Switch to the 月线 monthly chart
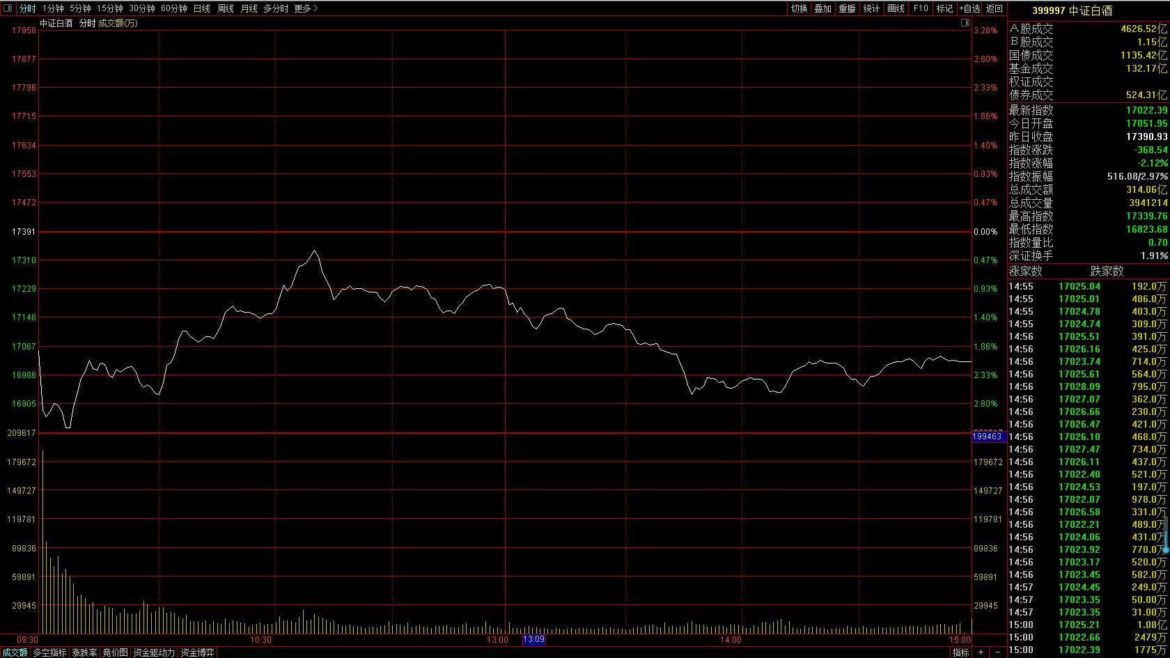 [x=249, y=8]
